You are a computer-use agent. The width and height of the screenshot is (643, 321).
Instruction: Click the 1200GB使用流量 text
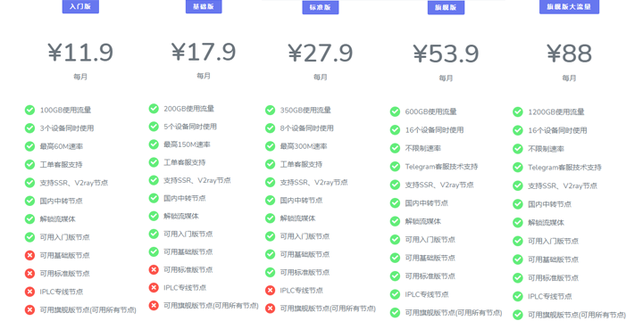point(556,111)
